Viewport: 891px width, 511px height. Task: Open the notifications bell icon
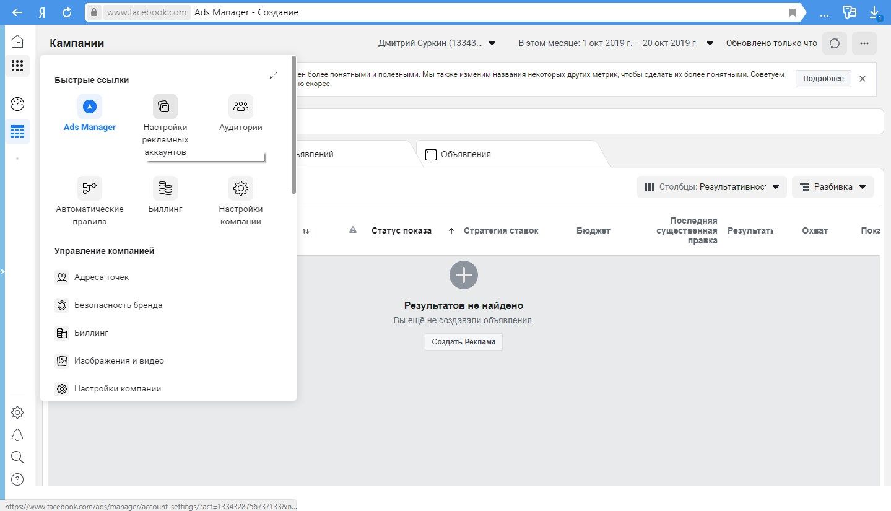click(x=17, y=435)
